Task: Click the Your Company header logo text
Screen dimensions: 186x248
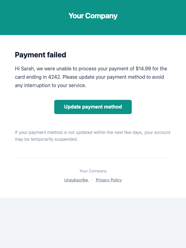Action: click(93, 15)
